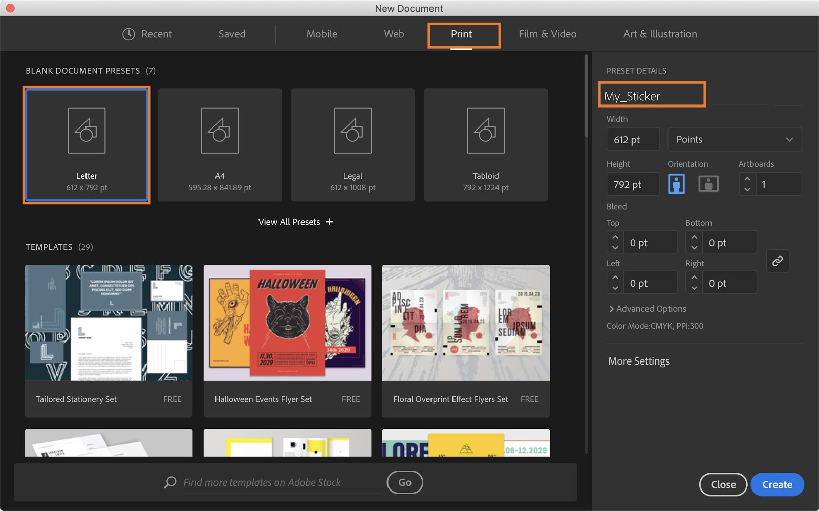Increase Top bleed using the up arrow
This screenshot has height=511, width=819.
click(615, 237)
